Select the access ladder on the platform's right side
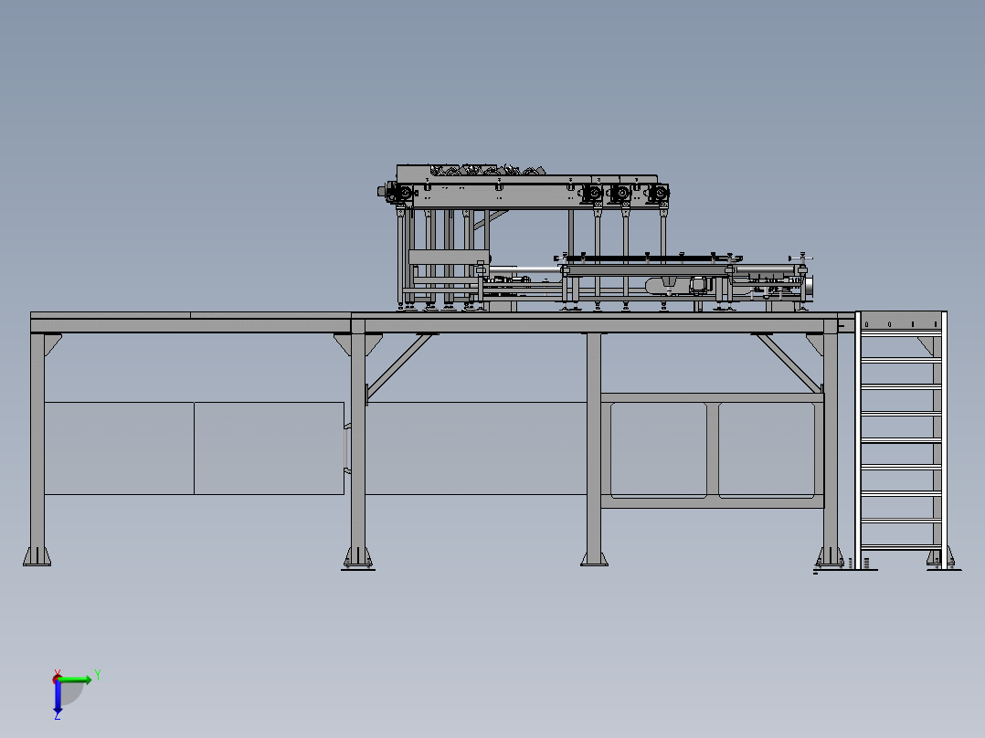 (x=901, y=440)
